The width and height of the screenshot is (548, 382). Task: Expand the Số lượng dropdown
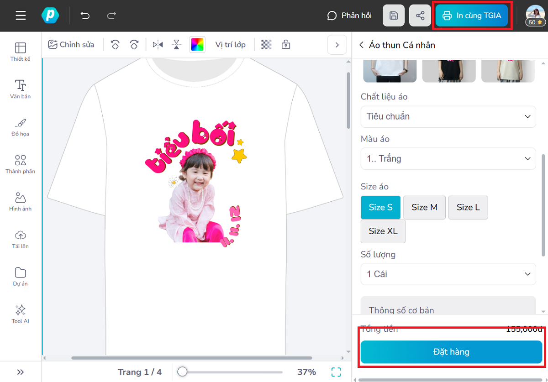[x=448, y=274]
